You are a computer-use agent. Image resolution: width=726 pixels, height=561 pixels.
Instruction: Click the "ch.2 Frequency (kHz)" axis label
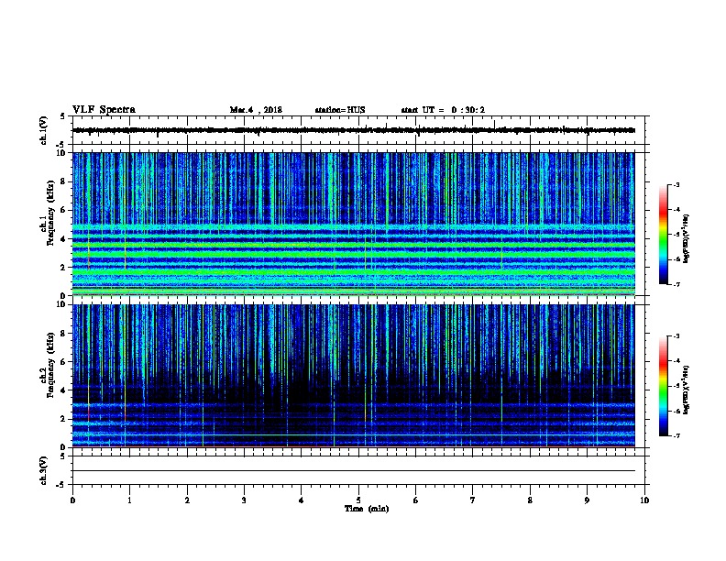coord(47,365)
